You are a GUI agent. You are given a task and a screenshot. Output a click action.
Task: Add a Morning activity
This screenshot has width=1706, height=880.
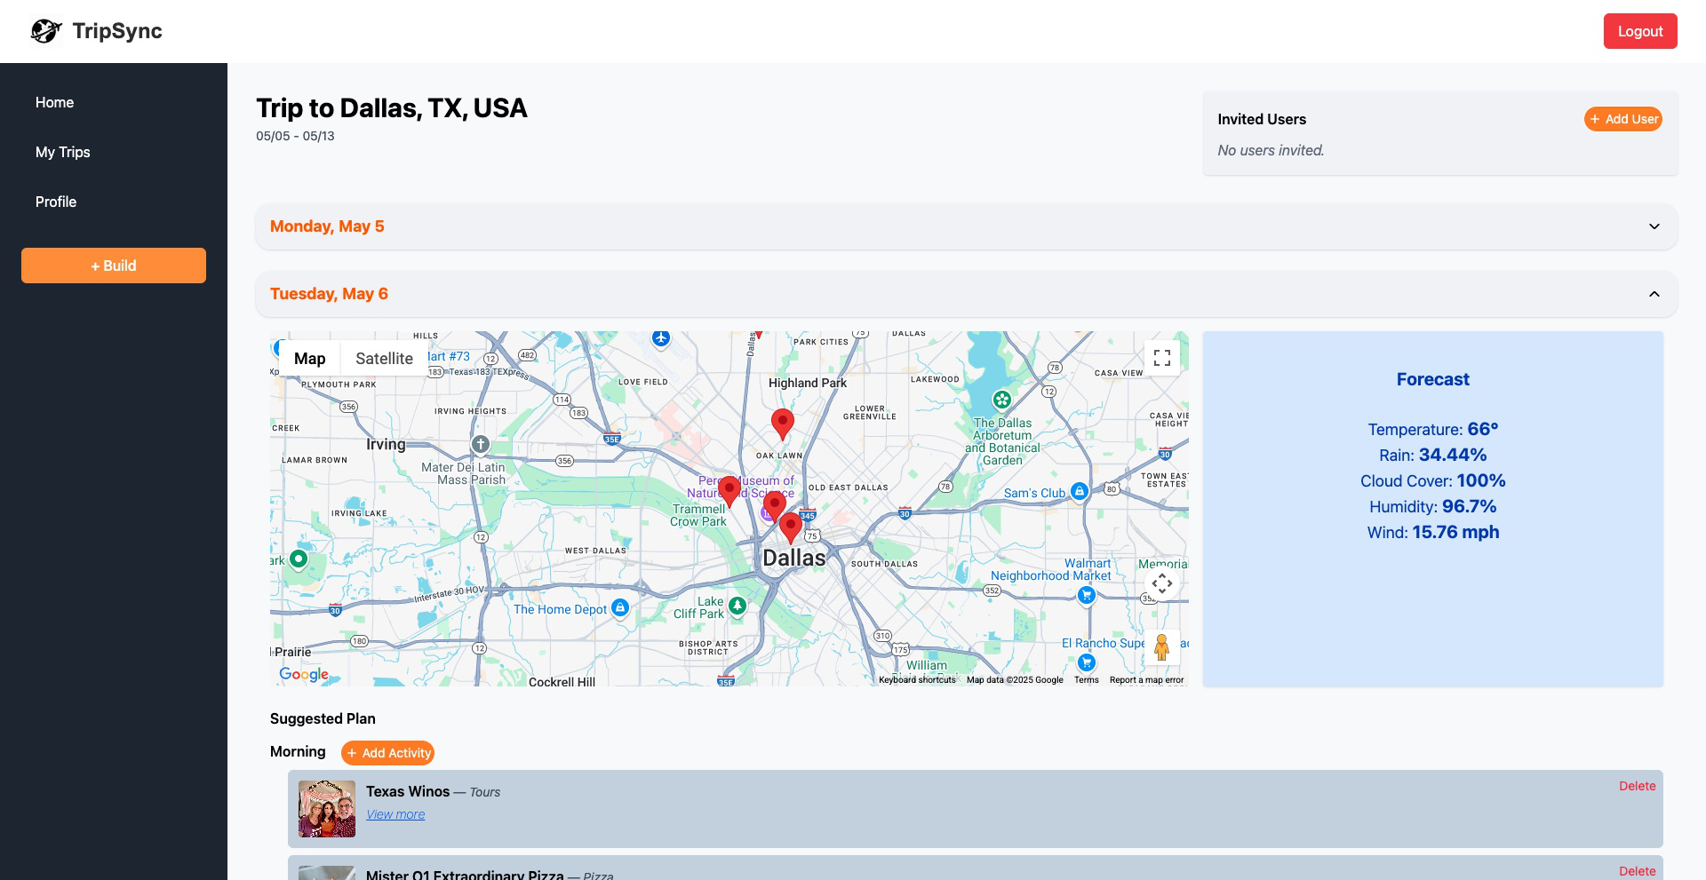click(387, 753)
